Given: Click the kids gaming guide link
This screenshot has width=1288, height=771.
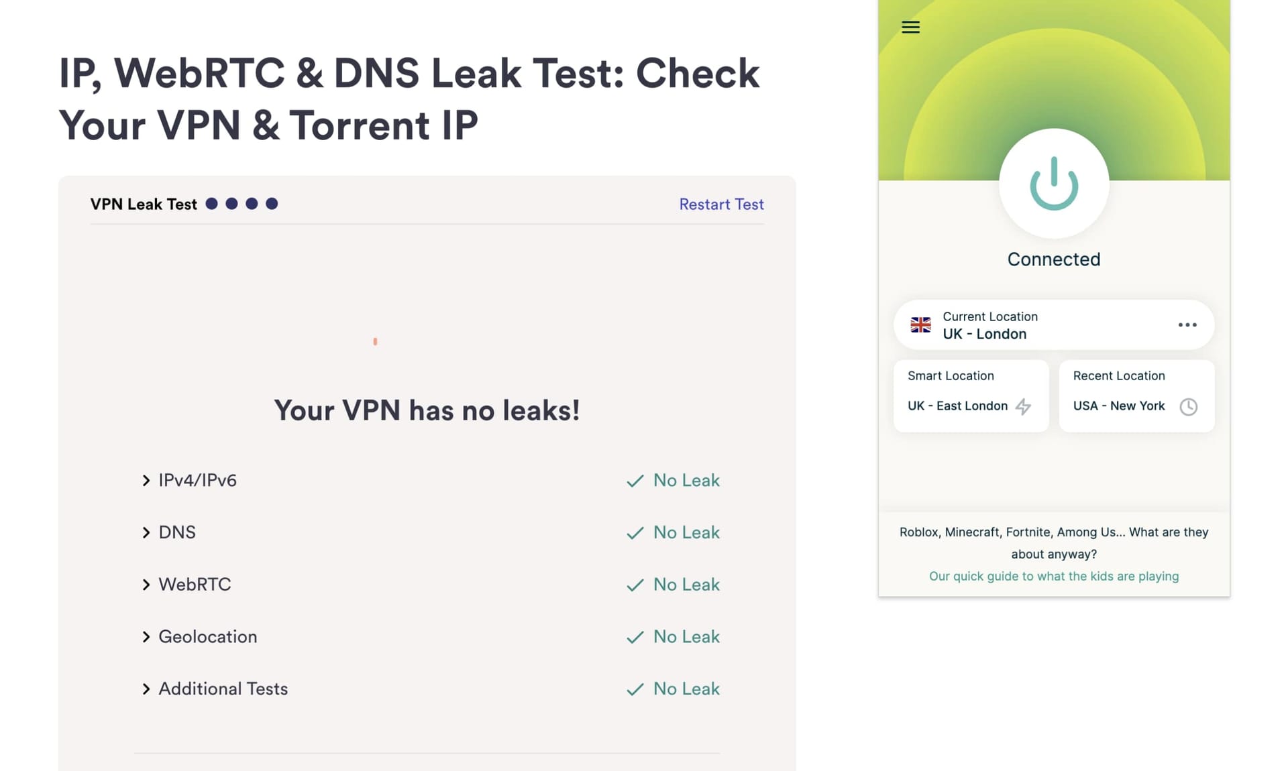Looking at the screenshot, I should (x=1053, y=575).
